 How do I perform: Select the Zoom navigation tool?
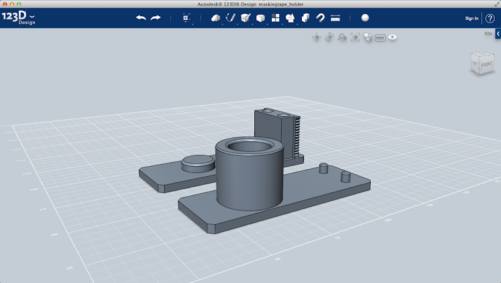[342, 37]
